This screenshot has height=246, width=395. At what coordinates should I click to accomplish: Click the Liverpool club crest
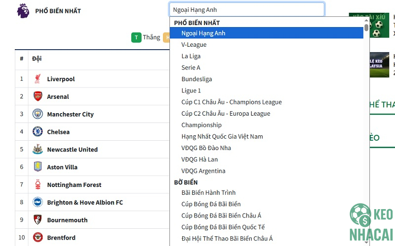(x=38, y=79)
